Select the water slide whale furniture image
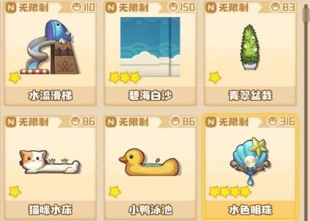Screen dimensions: 310x221 point(50,47)
